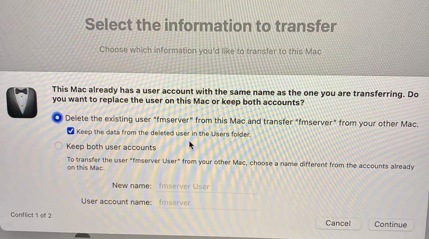Click the black mouse pointer arrow
Viewport: 429px width, 239px height.
point(191,146)
